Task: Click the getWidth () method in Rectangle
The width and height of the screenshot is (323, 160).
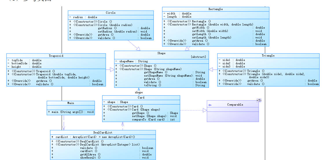Action: (x=201, y=27)
